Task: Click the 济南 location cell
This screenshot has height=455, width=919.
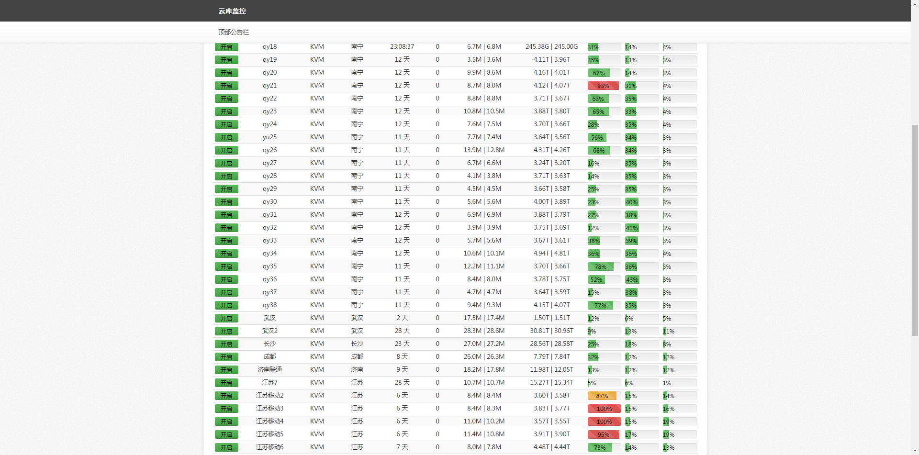Action: 357,369
